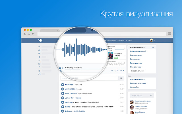Open the music note icon in the sidebar
The width and height of the screenshot is (182, 114).
[39, 67]
